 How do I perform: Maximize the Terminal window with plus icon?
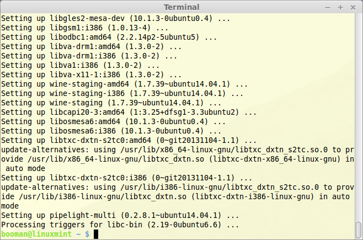pos(340,8)
